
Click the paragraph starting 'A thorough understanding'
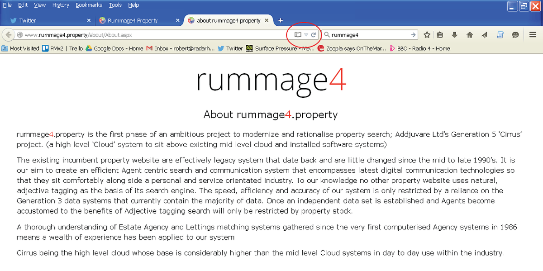pyautogui.click(x=267, y=232)
